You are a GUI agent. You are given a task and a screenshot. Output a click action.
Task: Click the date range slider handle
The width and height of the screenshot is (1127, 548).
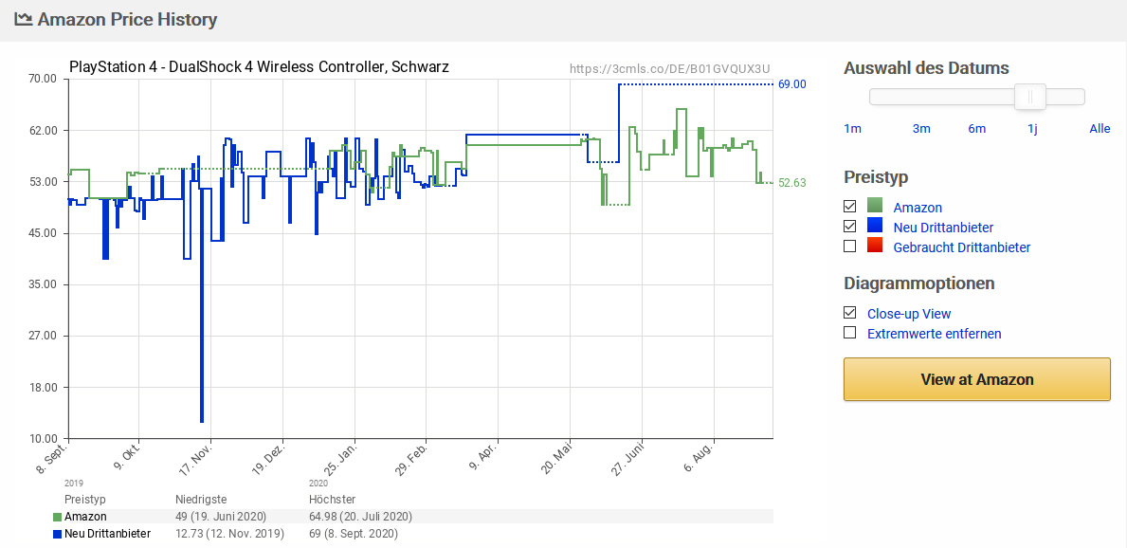[x=1030, y=97]
